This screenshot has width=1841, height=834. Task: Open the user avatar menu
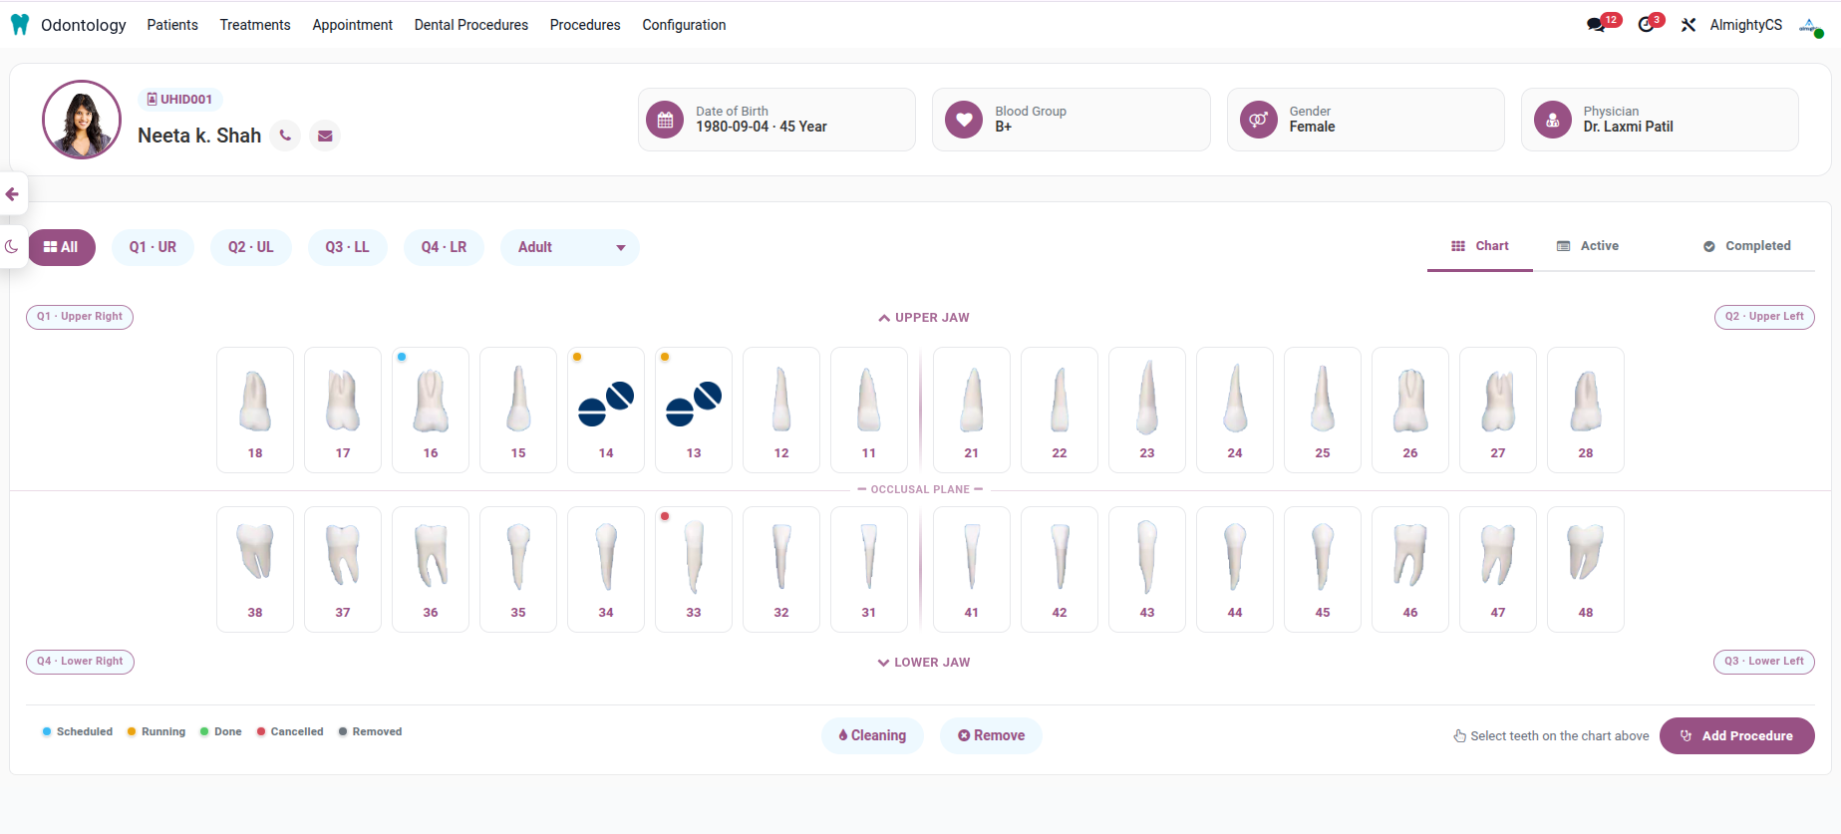(x=1810, y=26)
